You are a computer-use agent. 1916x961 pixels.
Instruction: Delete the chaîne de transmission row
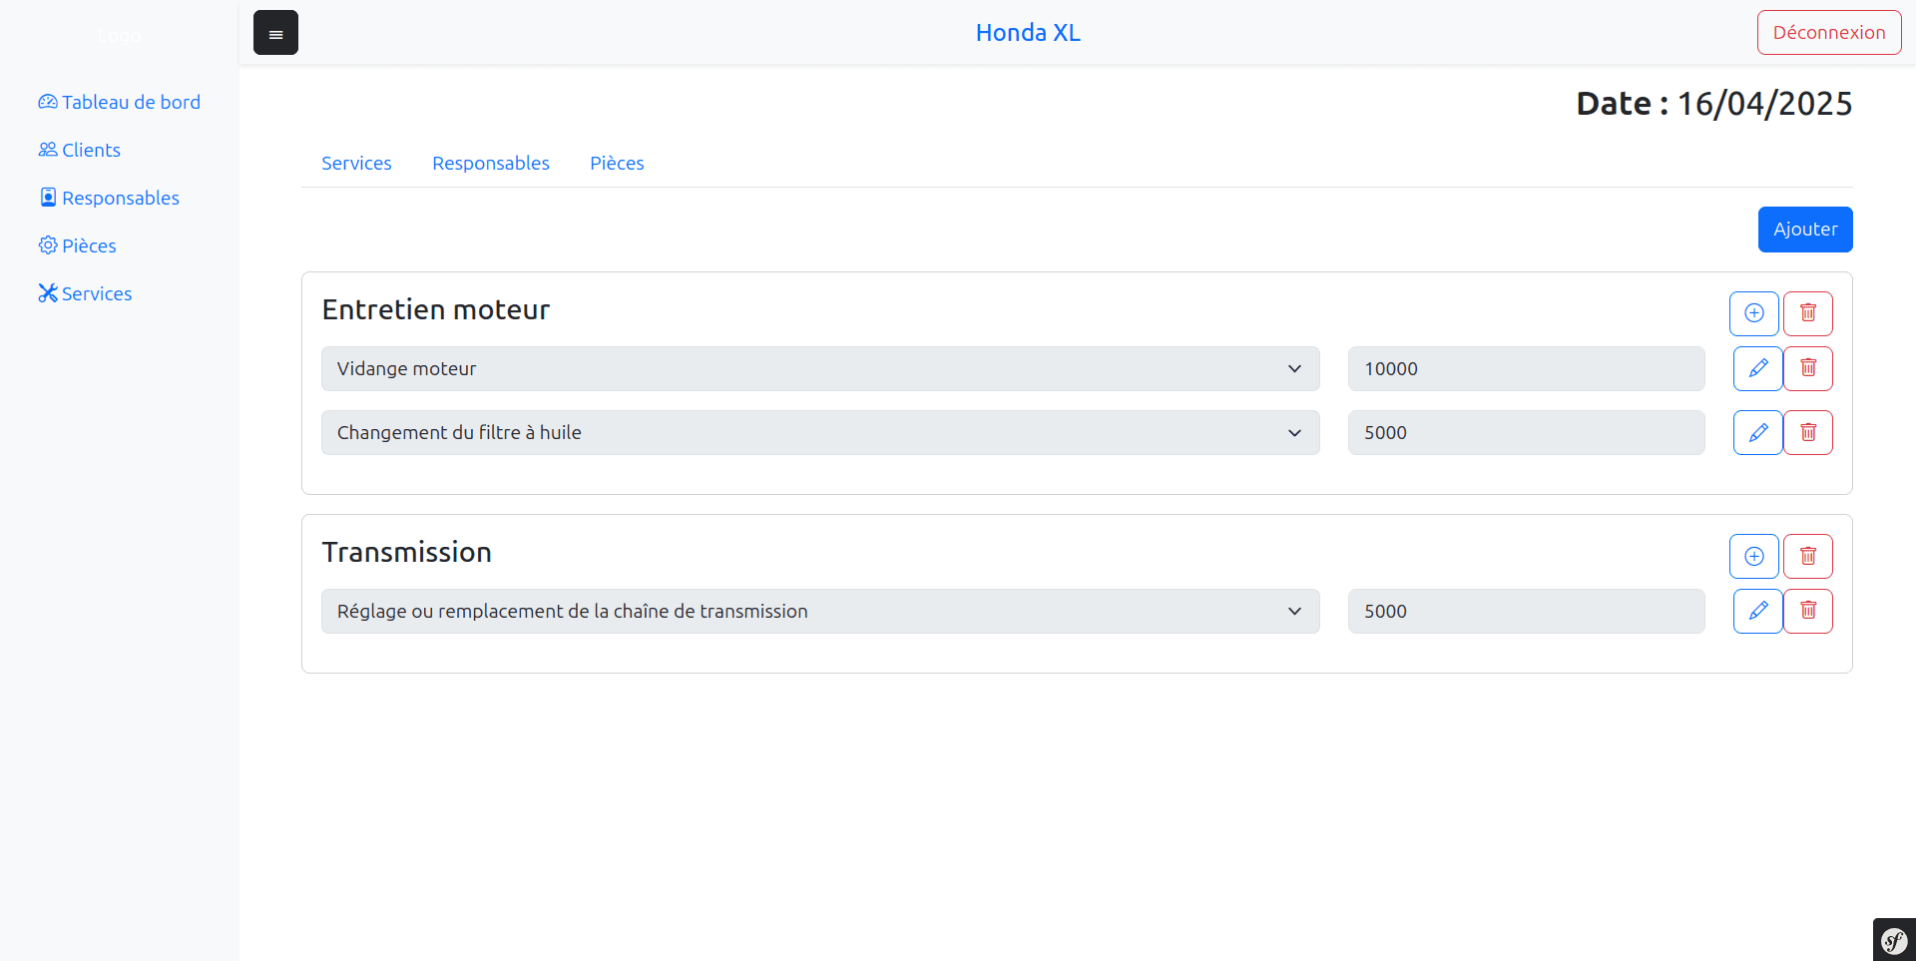(1808, 611)
